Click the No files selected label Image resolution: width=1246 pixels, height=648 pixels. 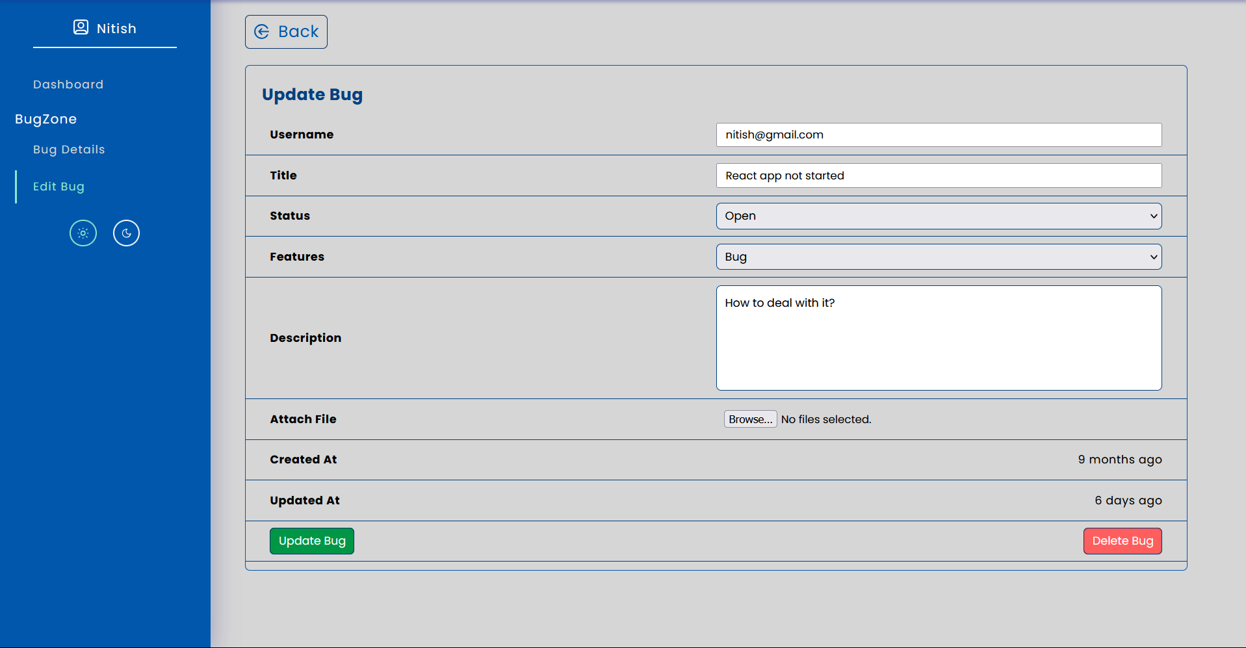[x=826, y=419]
